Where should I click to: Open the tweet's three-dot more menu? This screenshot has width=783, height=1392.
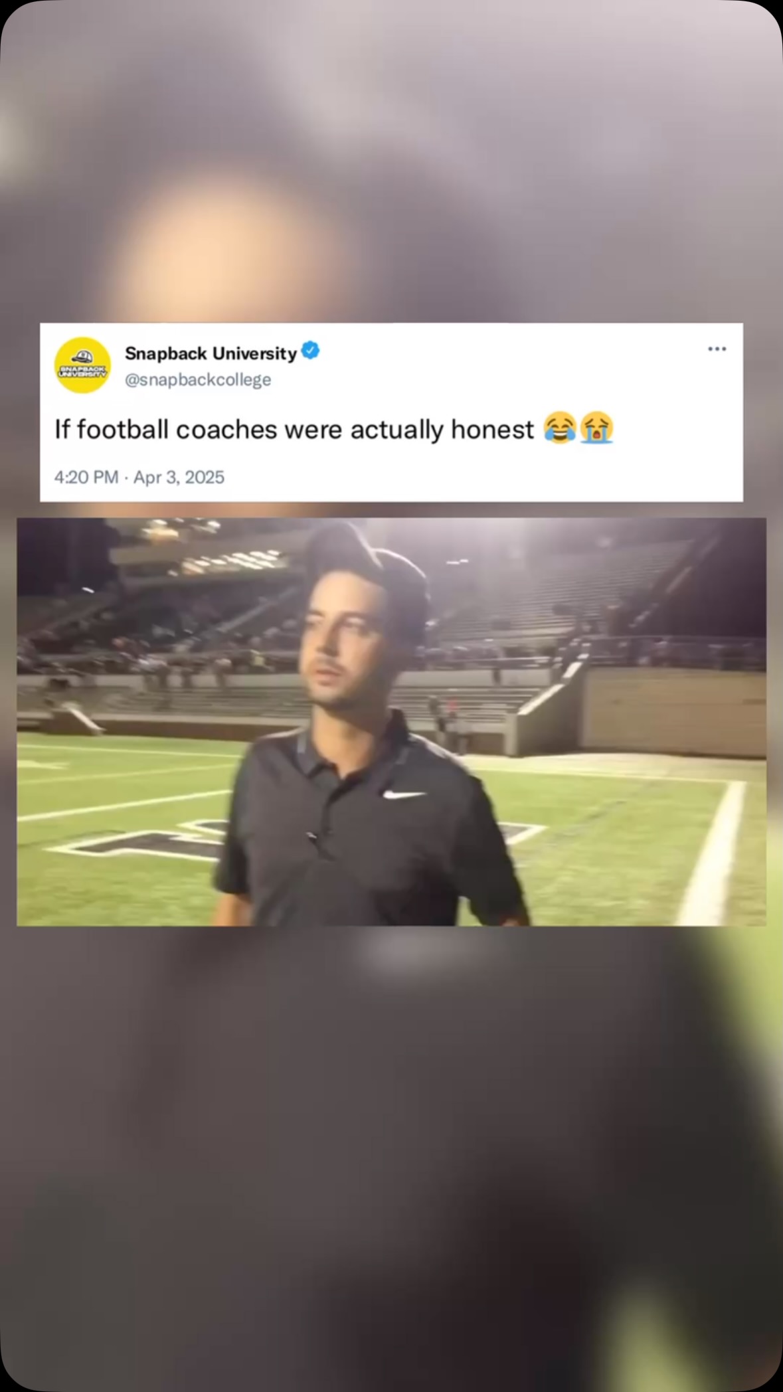tap(717, 349)
